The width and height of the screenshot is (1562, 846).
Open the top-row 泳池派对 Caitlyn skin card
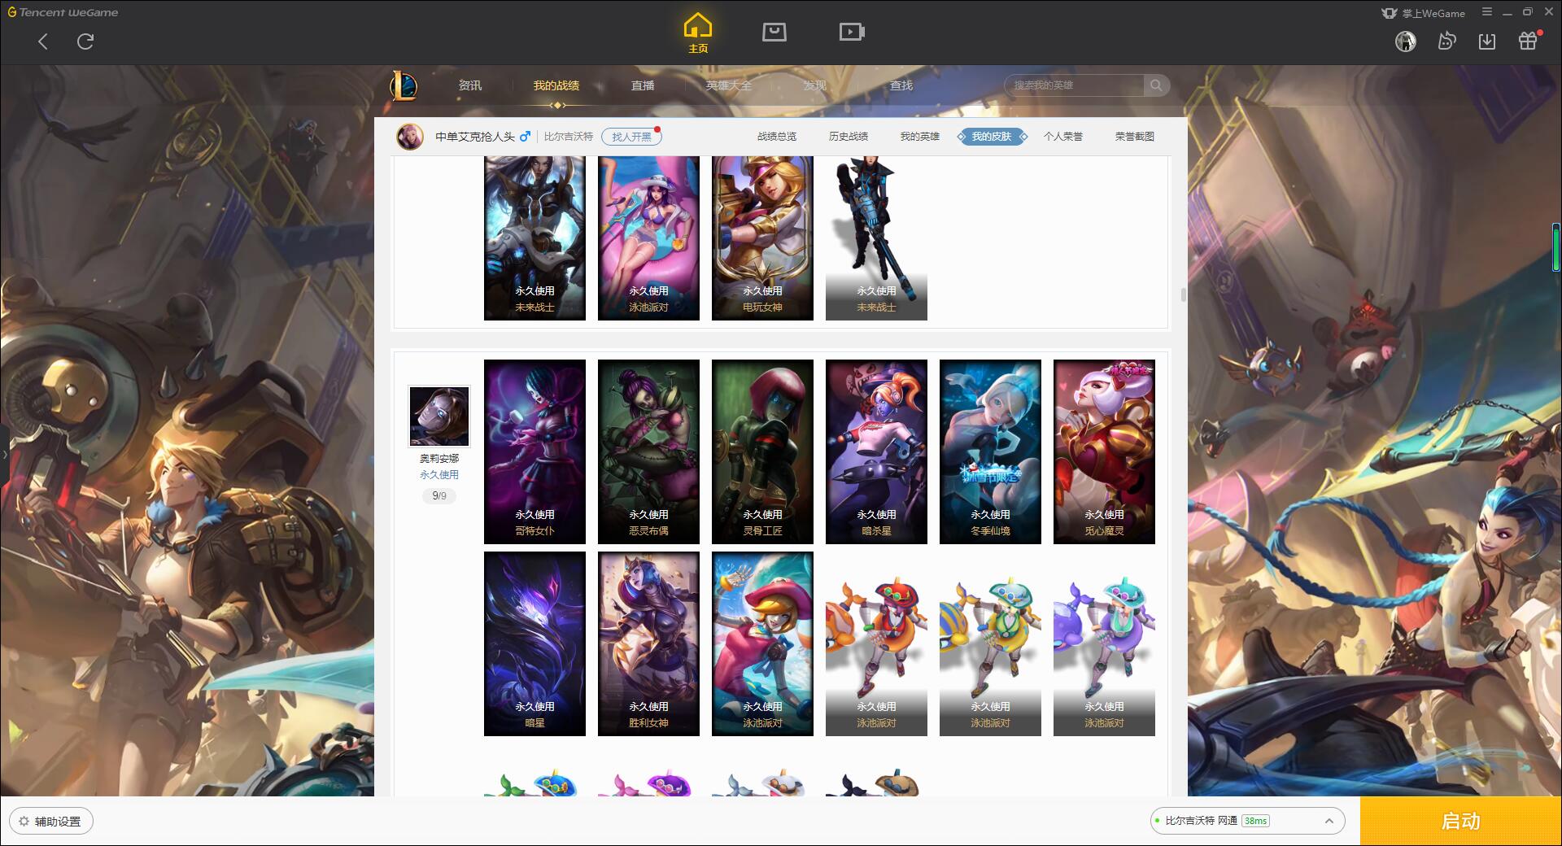pos(648,238)
